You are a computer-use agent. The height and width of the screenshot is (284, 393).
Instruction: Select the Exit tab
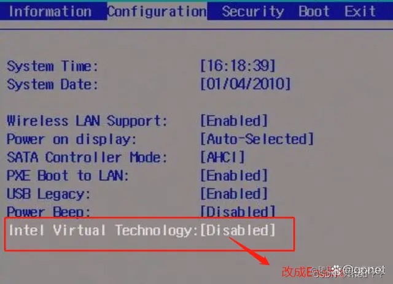(360, 12)
